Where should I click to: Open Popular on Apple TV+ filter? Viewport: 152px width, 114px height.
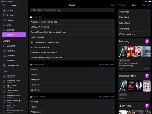72,47
